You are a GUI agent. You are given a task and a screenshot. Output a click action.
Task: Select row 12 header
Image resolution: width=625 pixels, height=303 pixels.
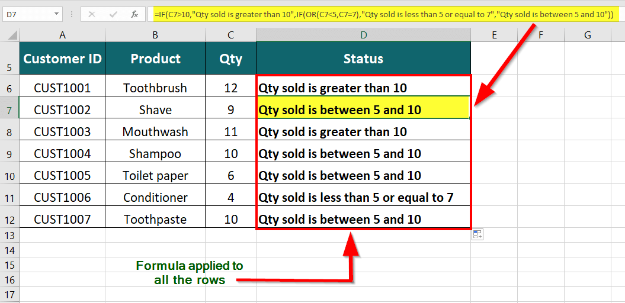(x=9, y=217)
